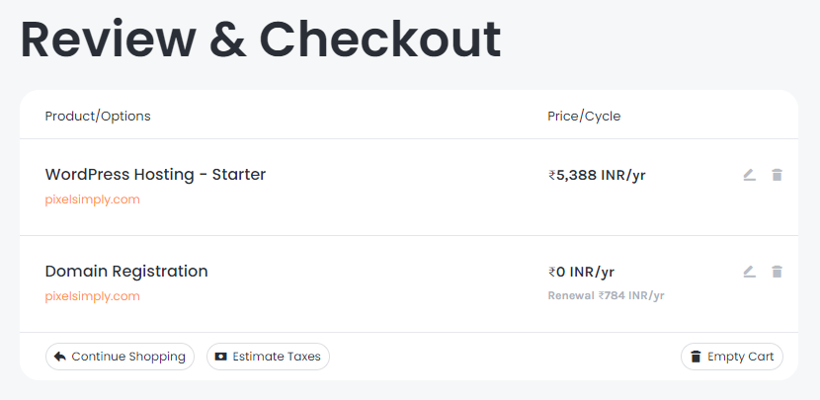This screenshot has height=400, width=820.
Task: Click the Price/Cycle column header
Action: click(x=584, y=117)
